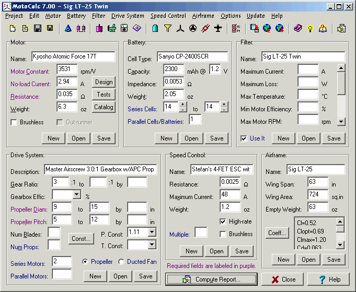
Task: Click the Const... button
Action: [x=81, y=239]
